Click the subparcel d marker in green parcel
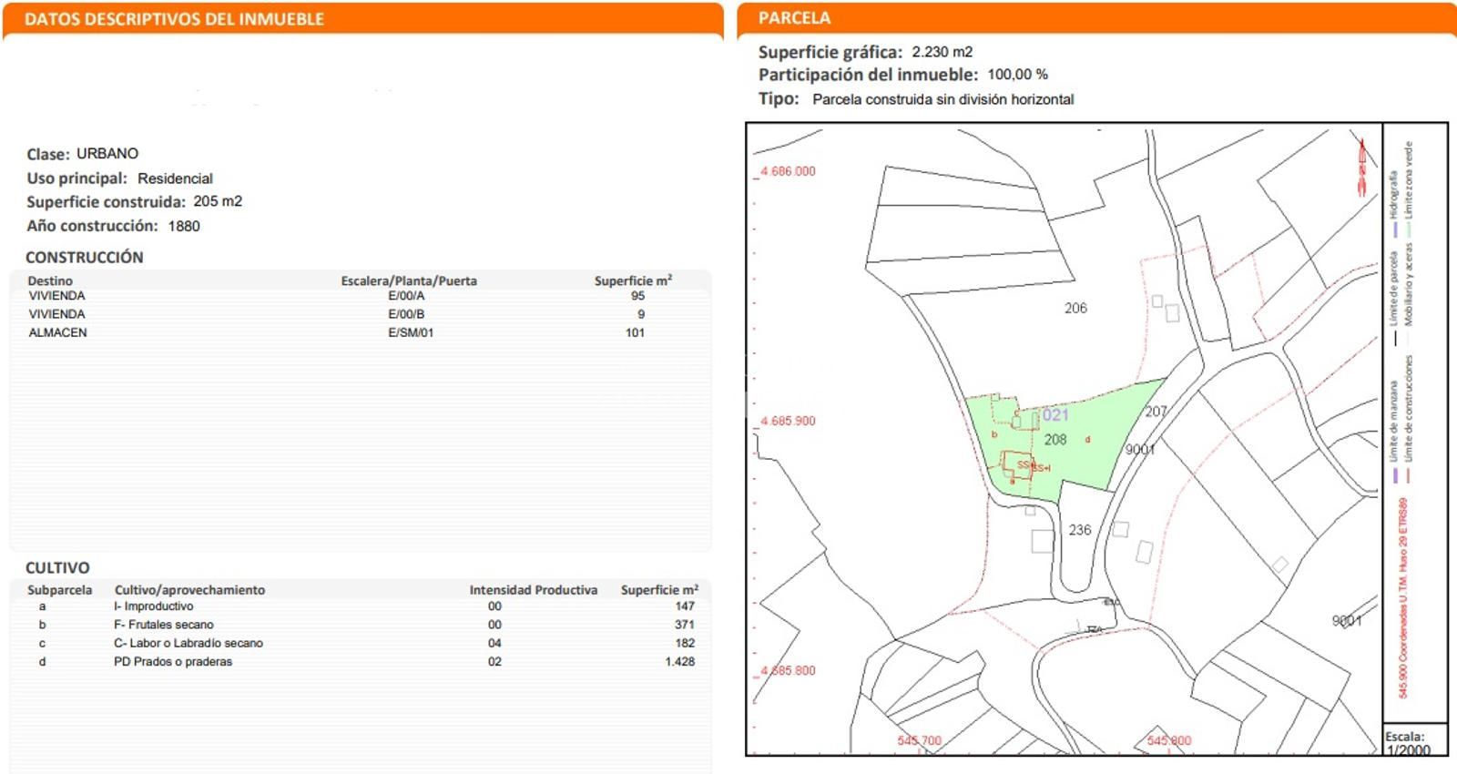Screen dimensions: 1457x774 tap(1087, 440)
